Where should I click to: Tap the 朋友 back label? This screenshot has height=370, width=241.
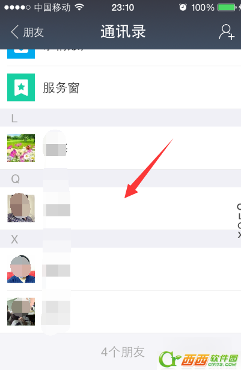coord(34,32)
